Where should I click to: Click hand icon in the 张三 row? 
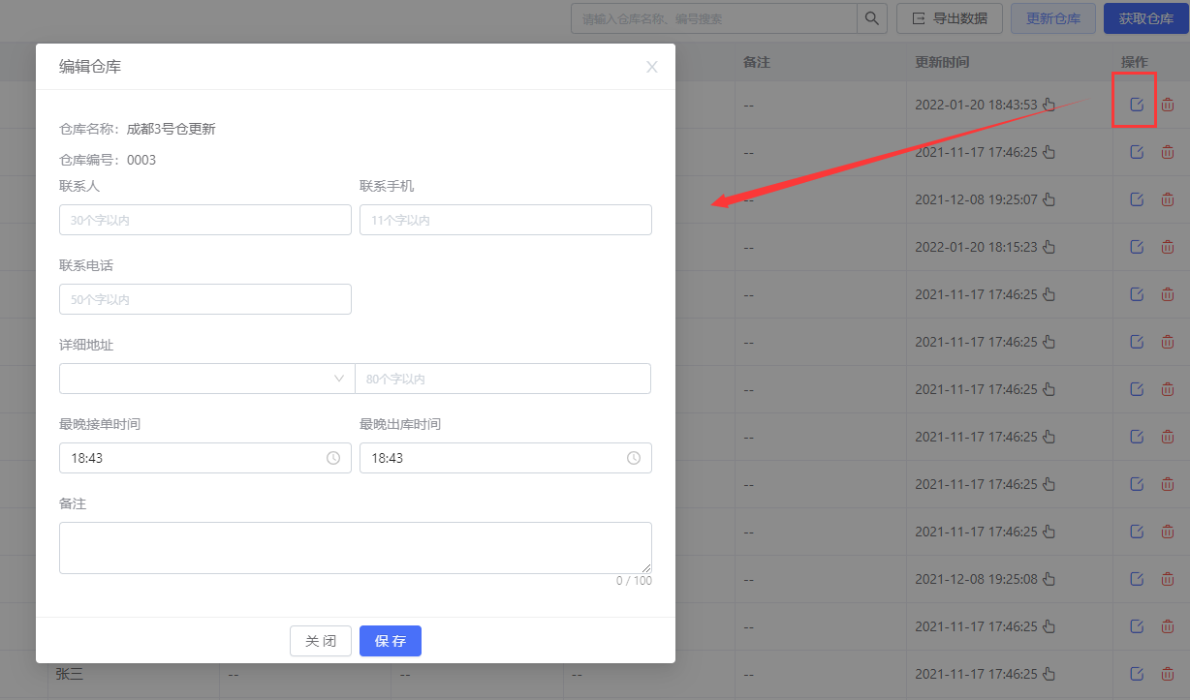[1049, 674]
